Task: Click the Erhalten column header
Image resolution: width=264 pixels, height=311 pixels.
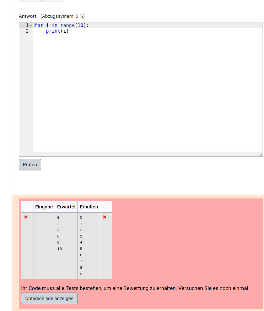Action: tap(89, 207)
